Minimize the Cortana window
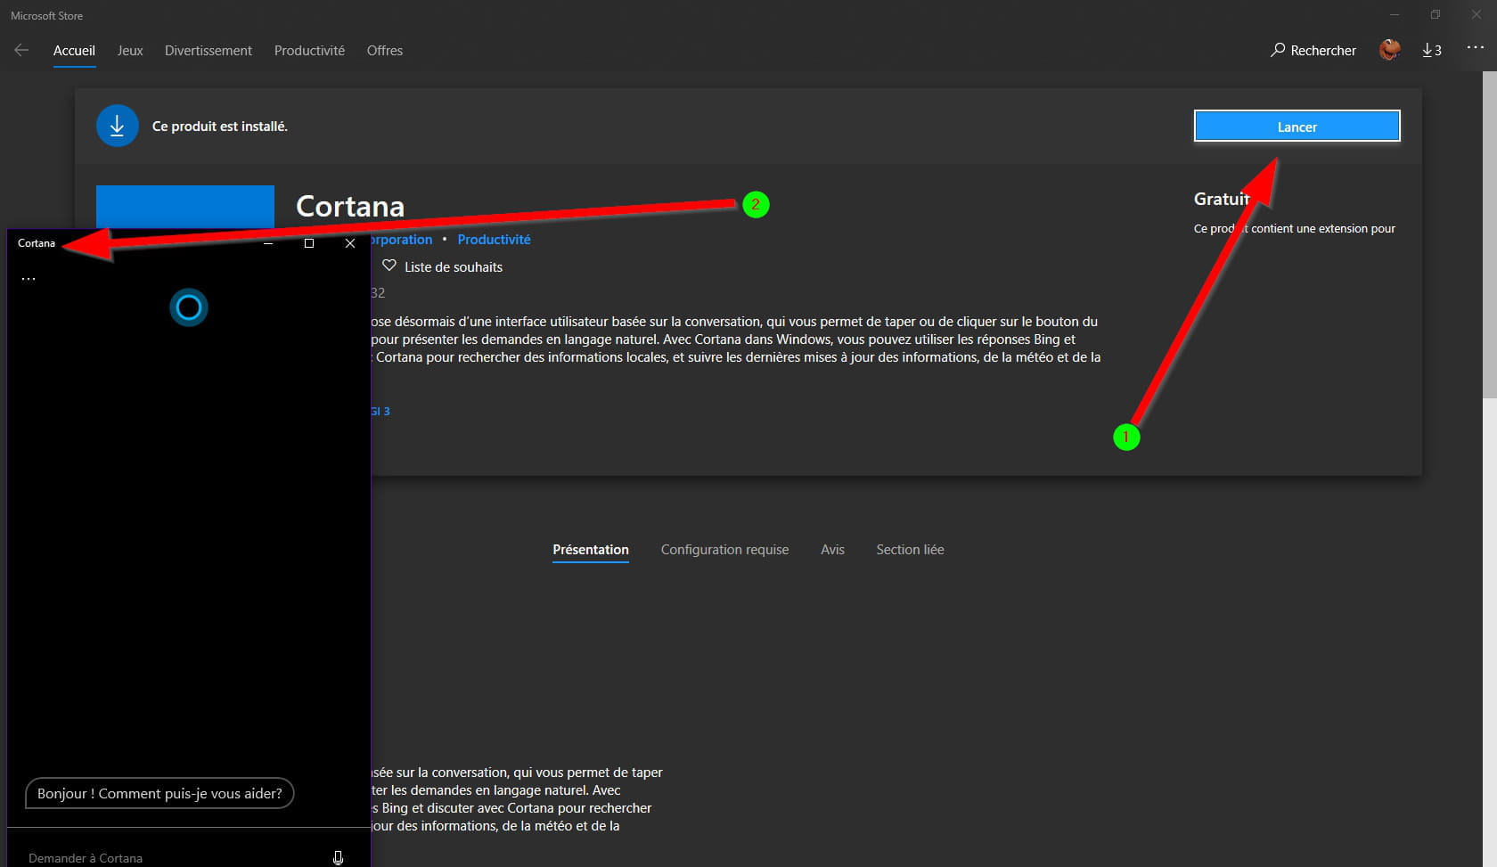 point(268,243)
